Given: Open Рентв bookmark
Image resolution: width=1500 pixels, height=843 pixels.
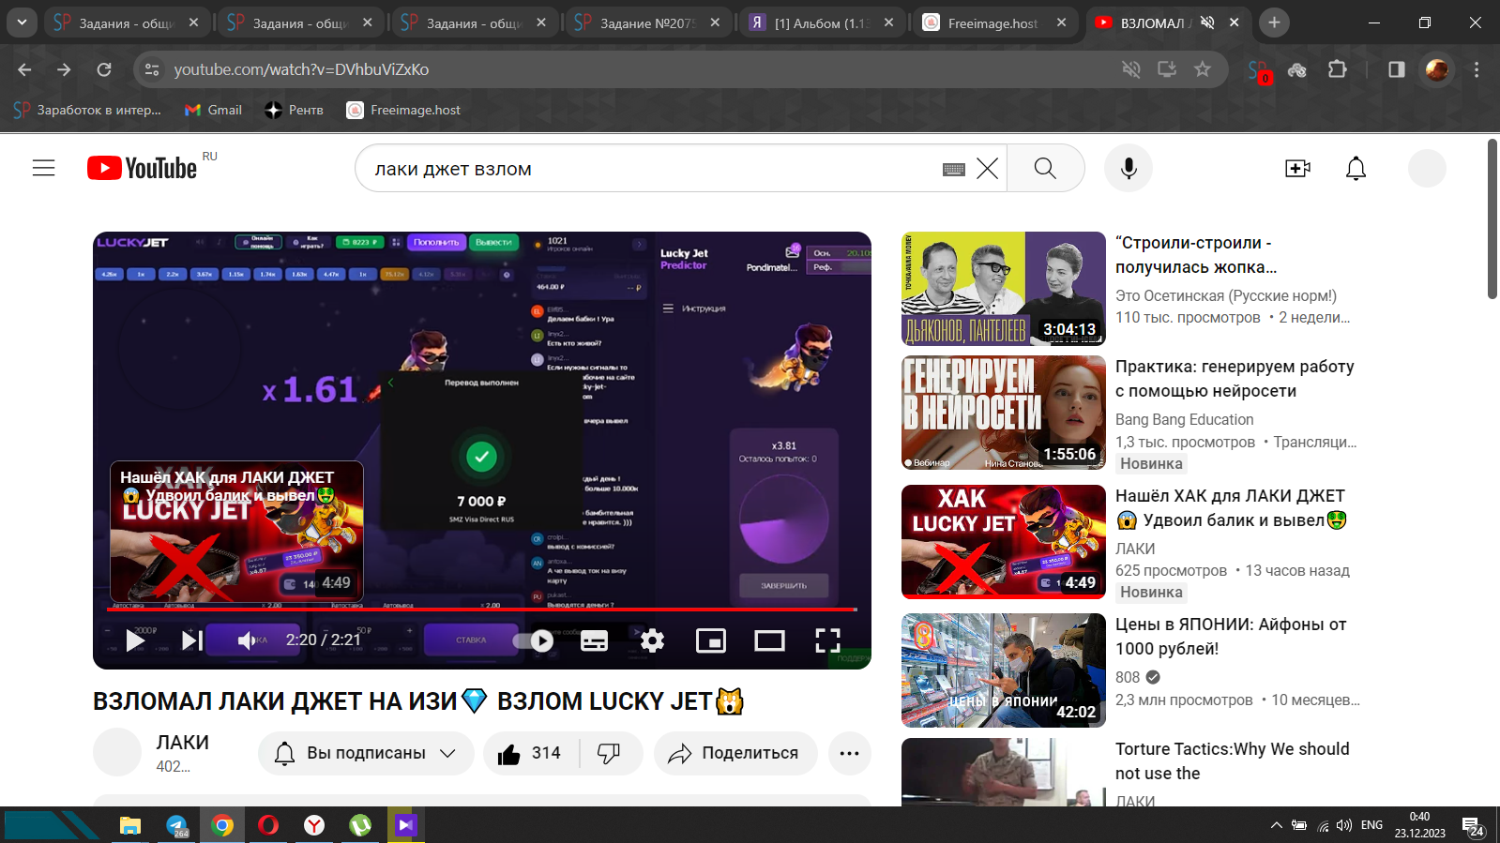Looking at the screenshot, I should point(294,110).
